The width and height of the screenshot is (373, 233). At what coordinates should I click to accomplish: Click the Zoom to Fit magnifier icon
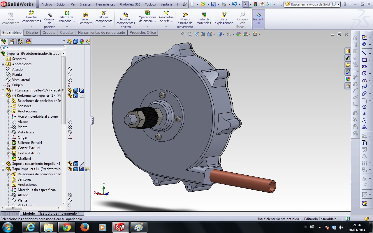(x=183, y=34)
